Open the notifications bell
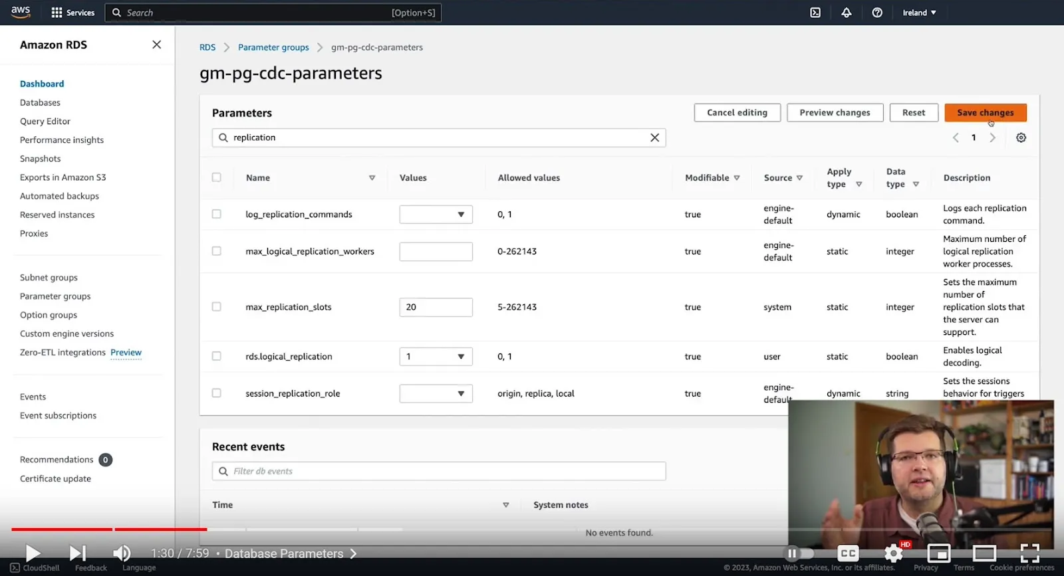The image size is (1064, 576). pos(847,13)
